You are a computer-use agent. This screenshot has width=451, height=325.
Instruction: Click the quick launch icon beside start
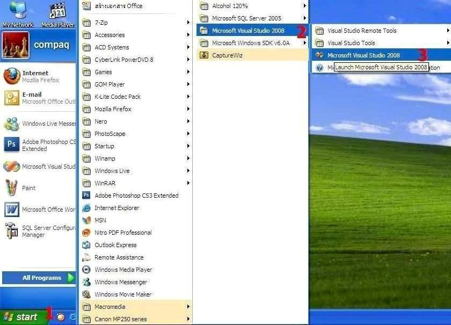pos(61,317)
